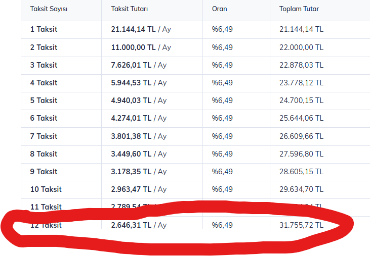370x256 pixels.
Task: Click the Toplam Tutar column header
Action: [299, 9]
